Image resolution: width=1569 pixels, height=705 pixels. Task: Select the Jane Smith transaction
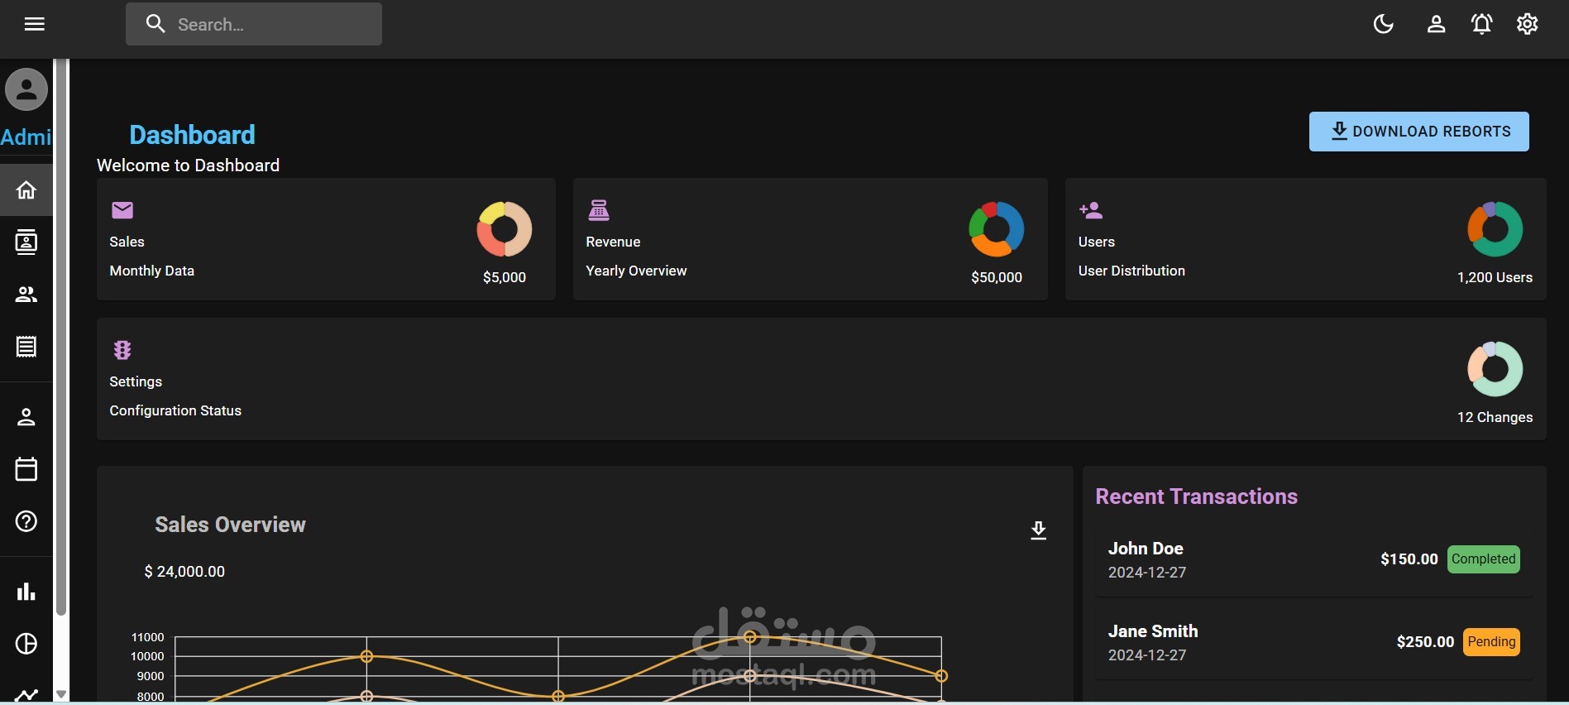point(1313,642)
